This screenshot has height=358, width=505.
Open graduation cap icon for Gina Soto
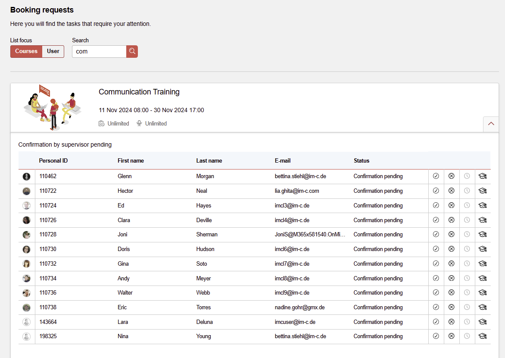[482, 264]
